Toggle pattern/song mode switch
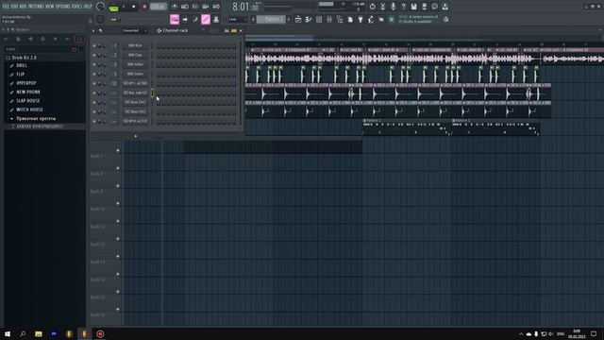 coord(113,7)
